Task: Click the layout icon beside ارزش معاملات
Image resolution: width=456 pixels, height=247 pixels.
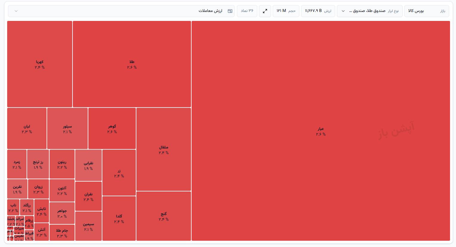Action: 230,11
